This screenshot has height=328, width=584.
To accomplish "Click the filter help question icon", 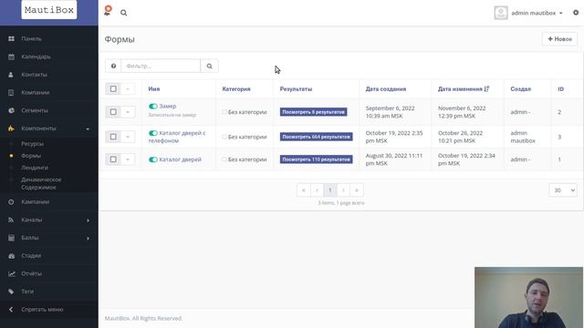I will (113, 66).
